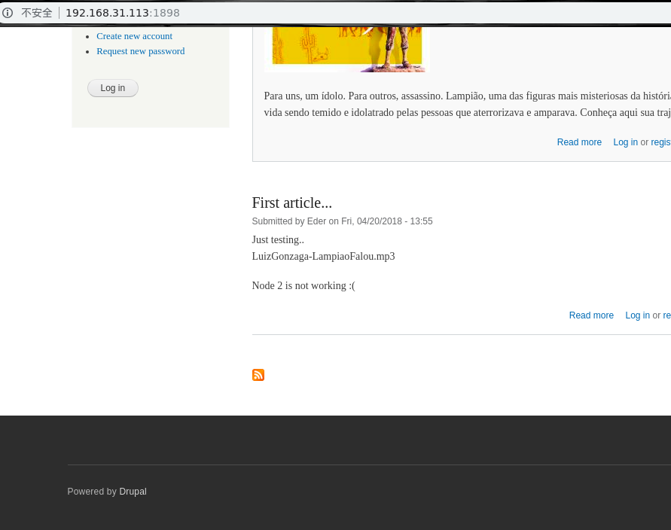Click register link under First article
The height and width of the screenshot is (530, 671).
(666, 315)
